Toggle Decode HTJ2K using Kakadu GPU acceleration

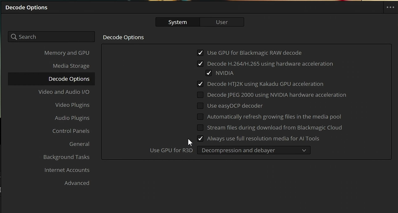pos(200,84)
